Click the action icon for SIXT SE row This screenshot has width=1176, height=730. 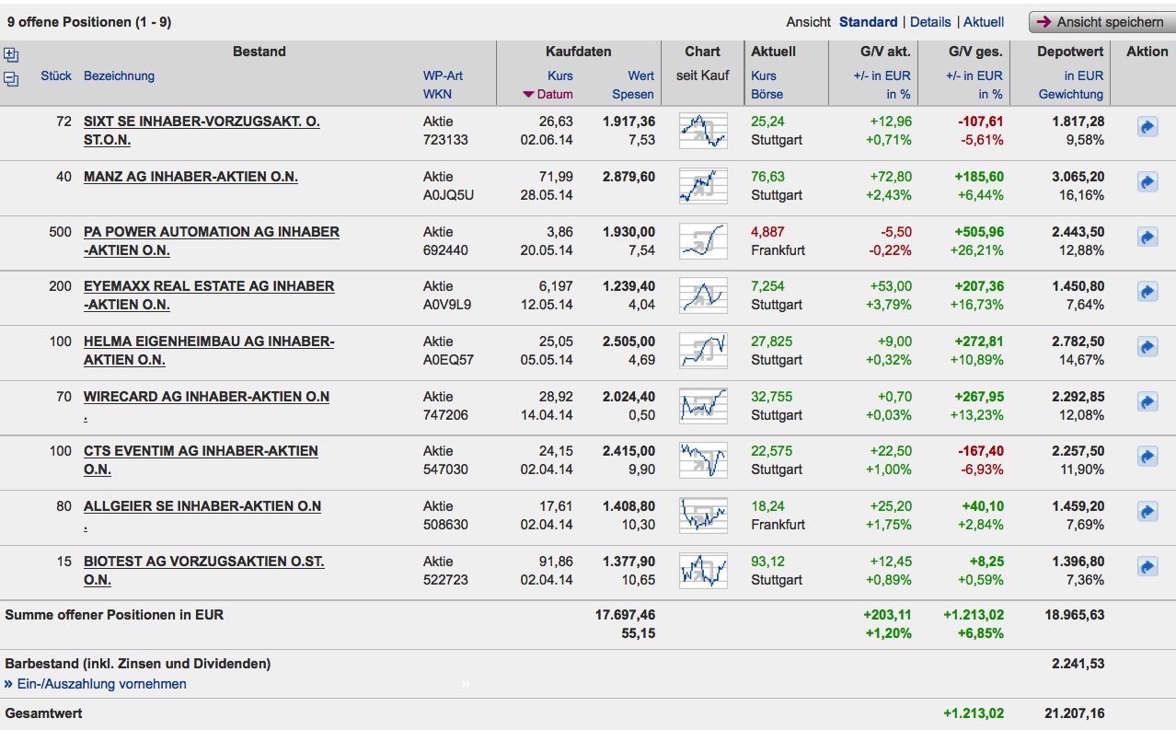(x=1147, y=127)
